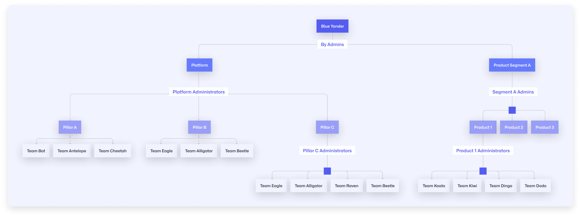Open the Platform node
Screen dimensions: 581x217
point(199,65)
